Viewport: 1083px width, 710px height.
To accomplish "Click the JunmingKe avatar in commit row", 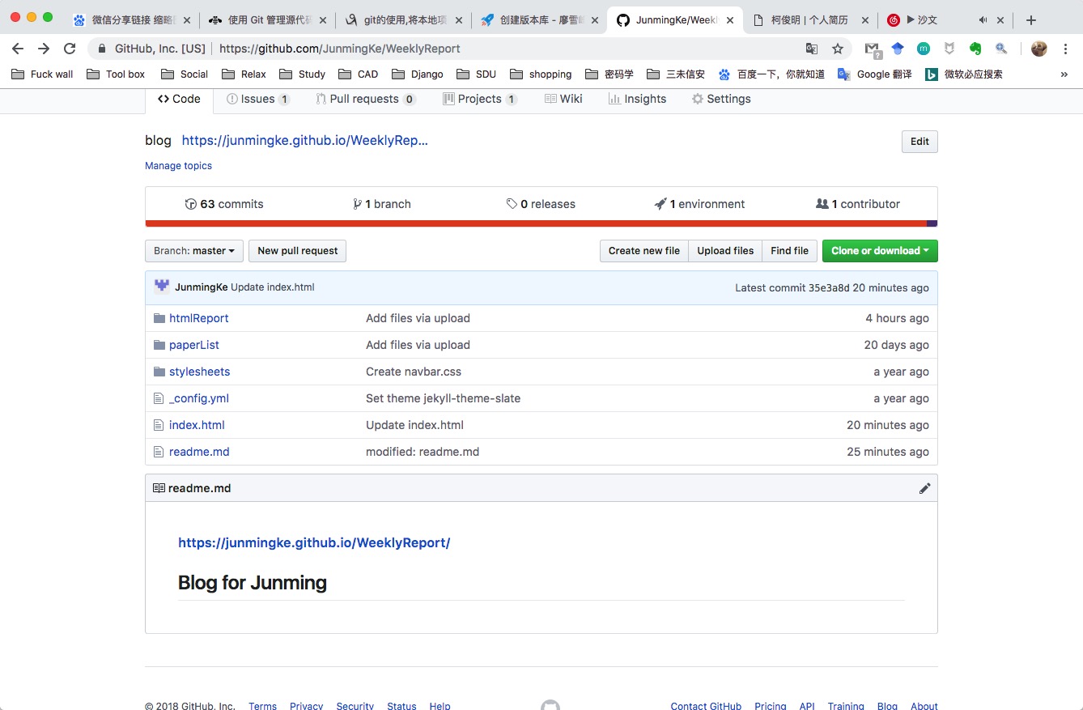I will click(x=162, y=287).
